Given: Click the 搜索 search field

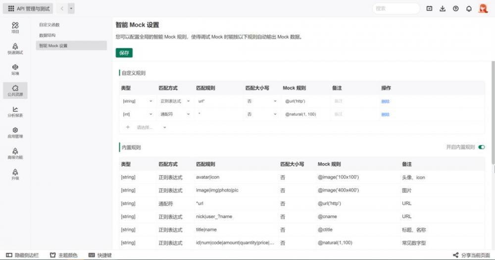Looking at the screenshot, I should point(395,8).
